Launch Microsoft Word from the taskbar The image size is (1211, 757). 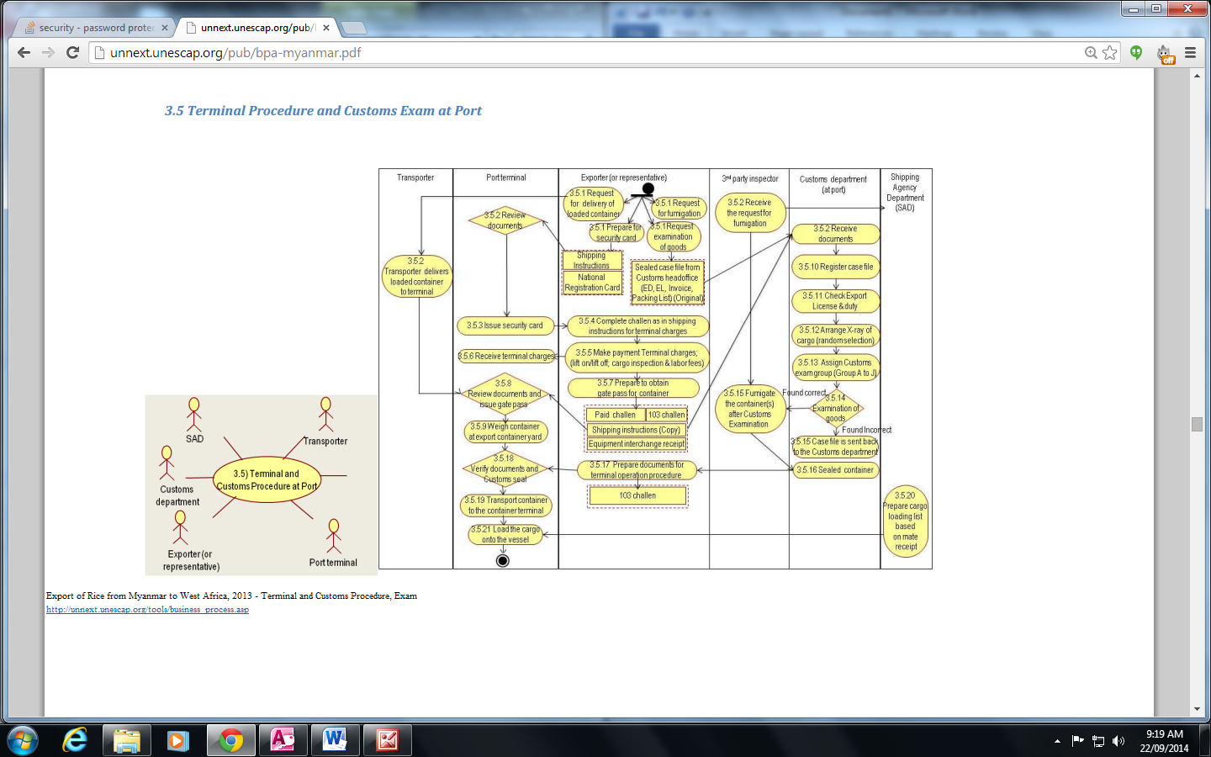[x=334, y=740]
